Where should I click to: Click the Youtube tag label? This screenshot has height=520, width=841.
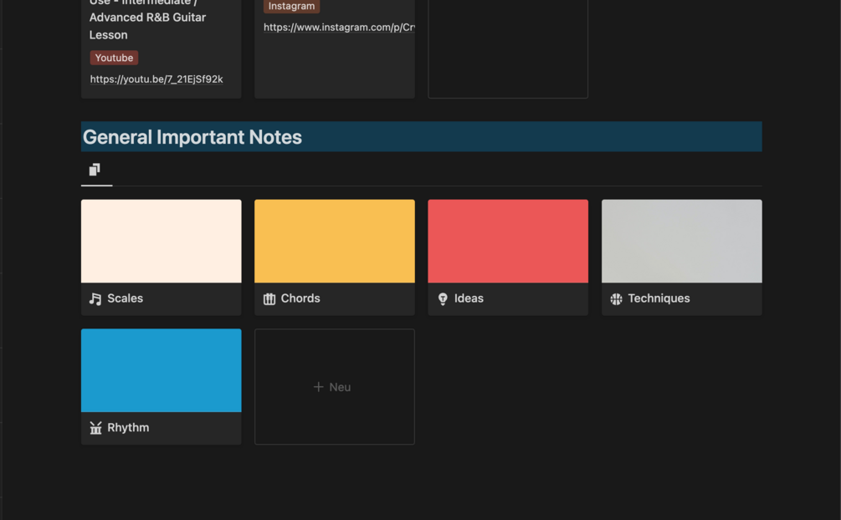pyautogui.click(x=114, y=58)
